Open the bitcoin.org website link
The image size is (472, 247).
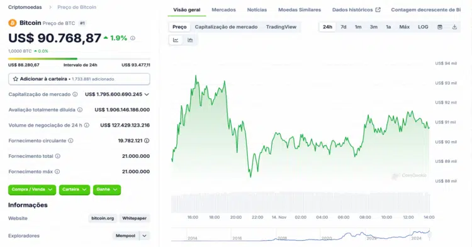(x=103, y=218)
